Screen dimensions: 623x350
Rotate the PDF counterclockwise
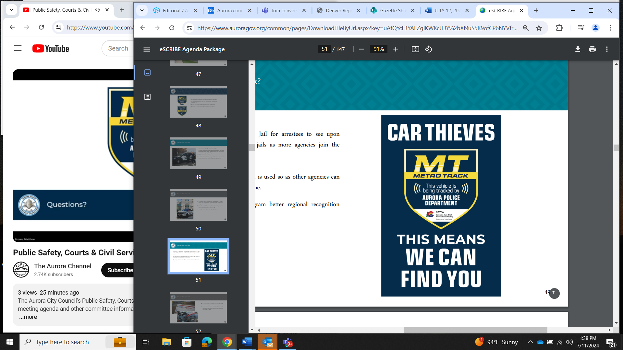(428, 49)
